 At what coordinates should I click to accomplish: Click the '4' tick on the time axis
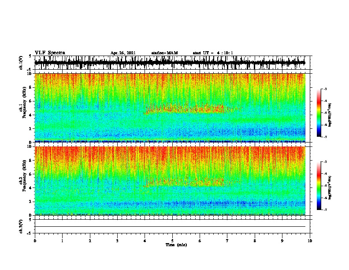(x=145, y=241)
